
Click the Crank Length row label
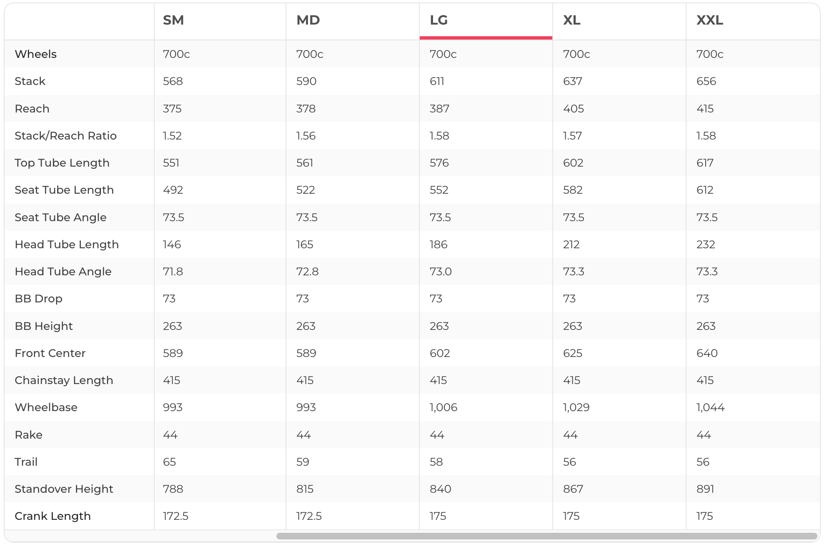click(53, 516)
